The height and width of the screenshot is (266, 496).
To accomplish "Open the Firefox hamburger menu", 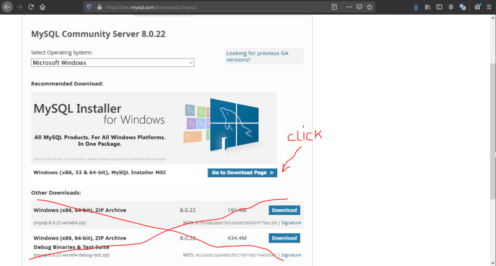I will tap(489, 7).
